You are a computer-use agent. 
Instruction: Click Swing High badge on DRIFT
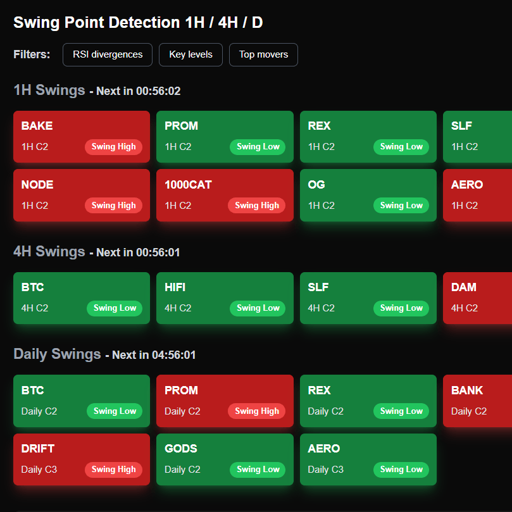[x=113, y=470]
